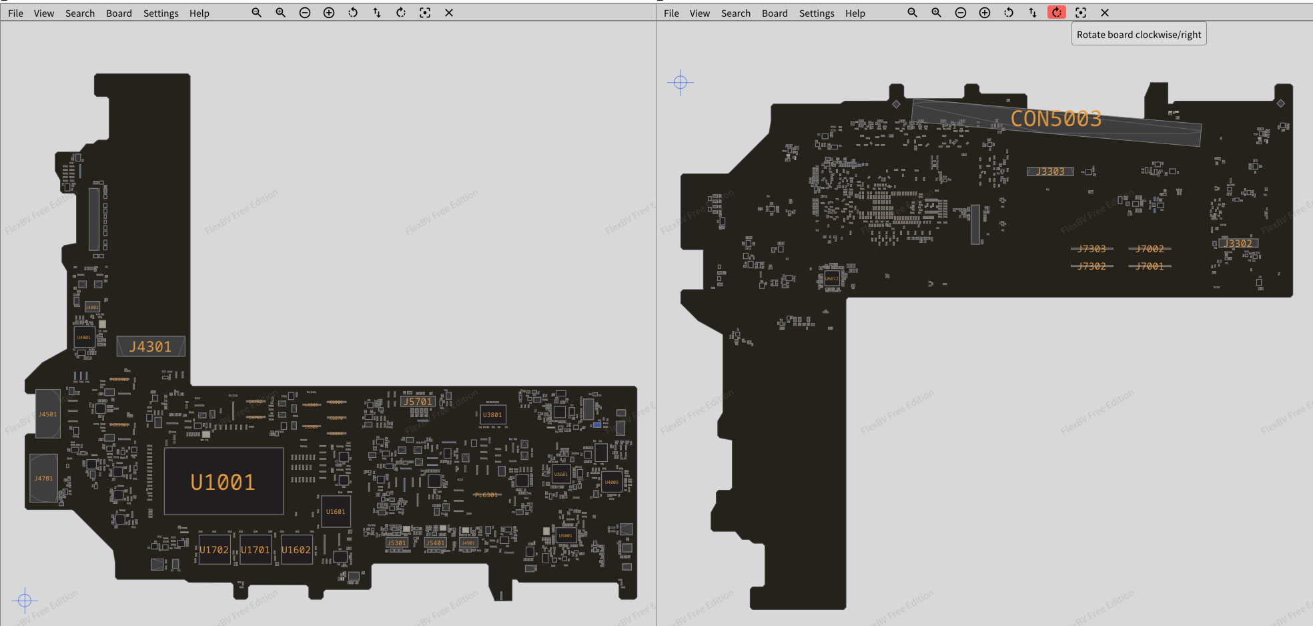Zoom in with plus icon in left pane
The image size is (1313, 626).
click(329, 13)
